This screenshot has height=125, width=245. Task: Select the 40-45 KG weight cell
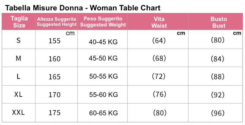[x=103, y=42]
